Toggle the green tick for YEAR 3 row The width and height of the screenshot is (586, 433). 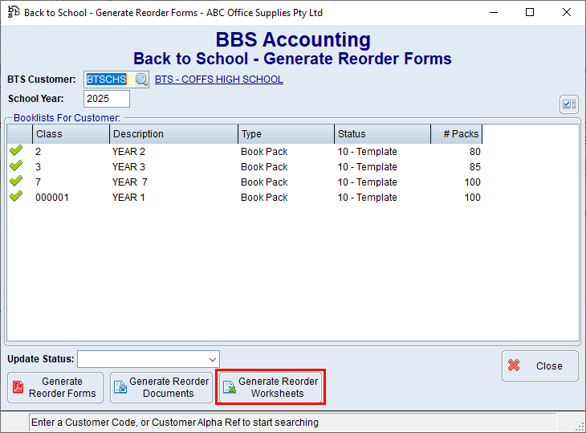click(x=16, y=166)
